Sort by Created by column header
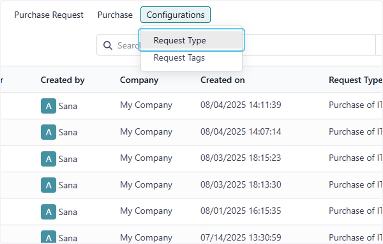Screen dimensions: 383x244 click(x=63, y=80)
